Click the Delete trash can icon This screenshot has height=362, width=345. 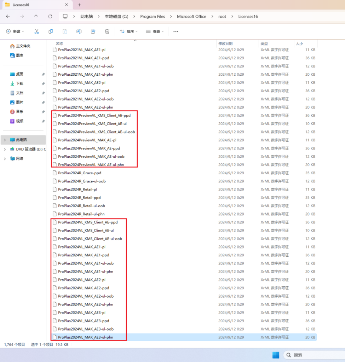(107, 31)
